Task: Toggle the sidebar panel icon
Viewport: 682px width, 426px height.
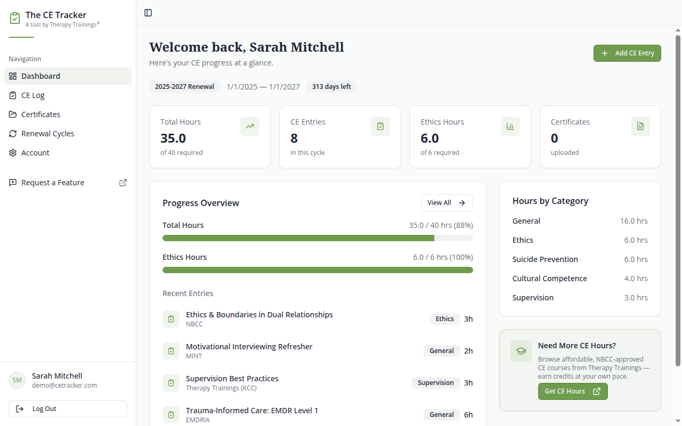Action: click(148, 13)
